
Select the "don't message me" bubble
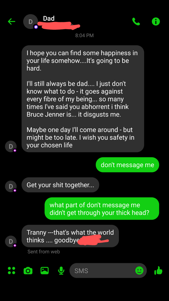pyautogui.click(x=128, y=165)
